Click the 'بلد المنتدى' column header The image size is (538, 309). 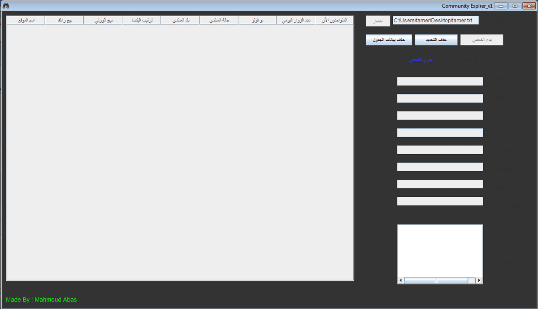pyautogui.click(x=180, y=21)
